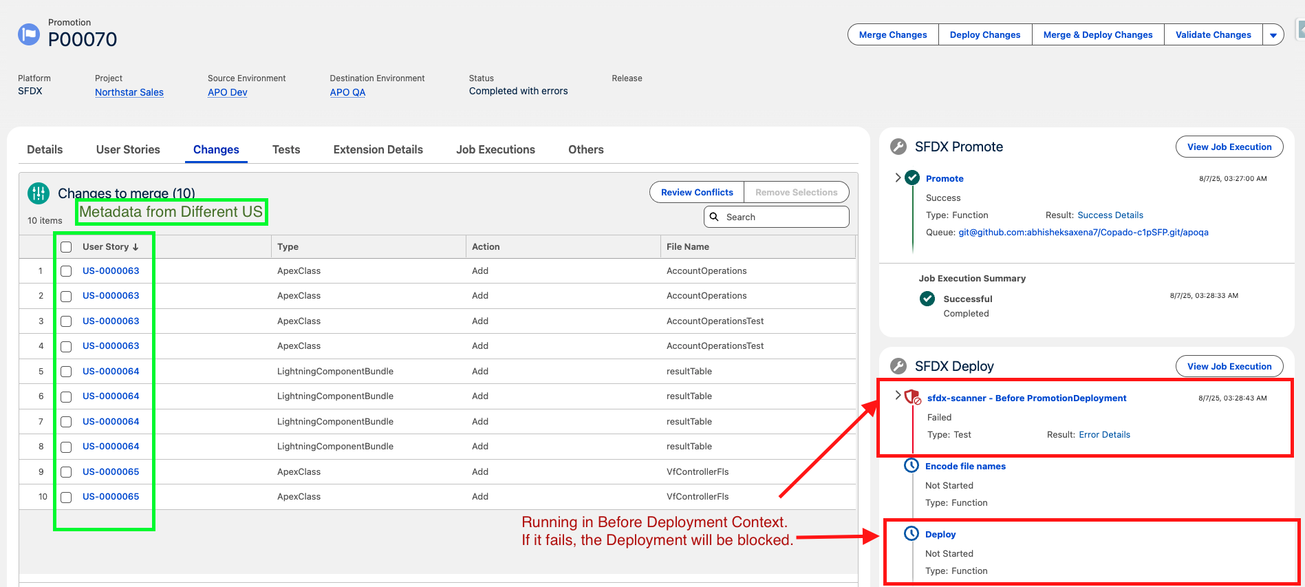Click the SFDX Deploy wrench icon
The width and height of the screenshot is (1305, 587).
pos(898,366)
